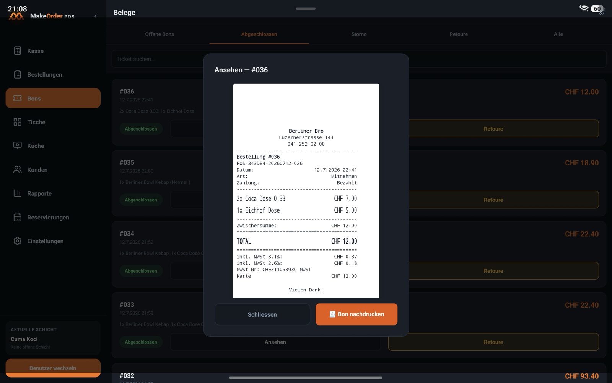
Task: Click the Bestellung #036 receipt line
Action: coord(258,157)
